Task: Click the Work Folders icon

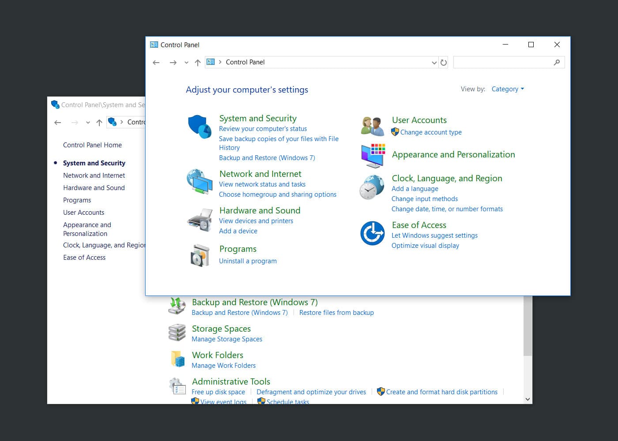Action: (177, 359)
